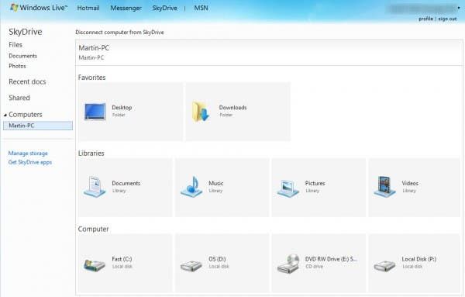Select Martin-PC in the Computers tree

(38, 126)
